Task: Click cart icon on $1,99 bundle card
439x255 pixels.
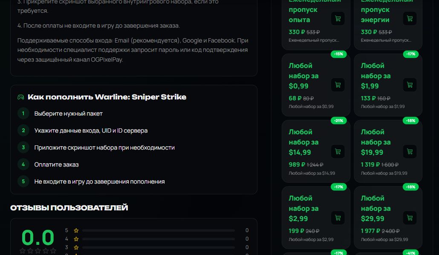Action: 410,85
